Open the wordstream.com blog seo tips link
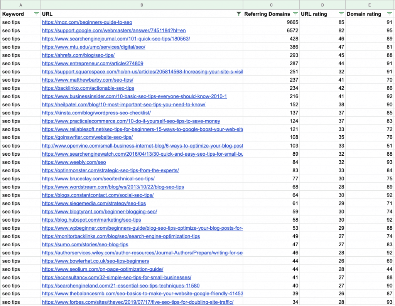The height and width of the screenshot is (306, 395). 113,187
